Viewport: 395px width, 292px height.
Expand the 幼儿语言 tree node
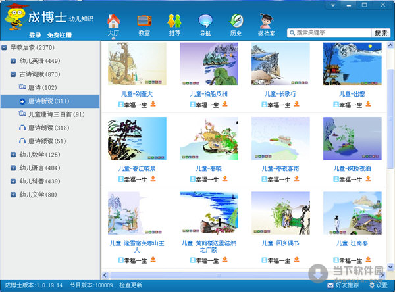tap(13, 168)
